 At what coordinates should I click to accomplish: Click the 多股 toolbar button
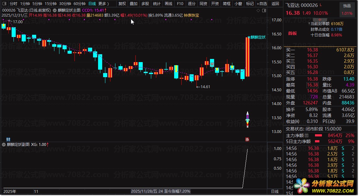pos(145,4)
